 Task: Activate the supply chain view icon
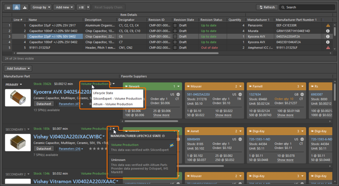17,7
